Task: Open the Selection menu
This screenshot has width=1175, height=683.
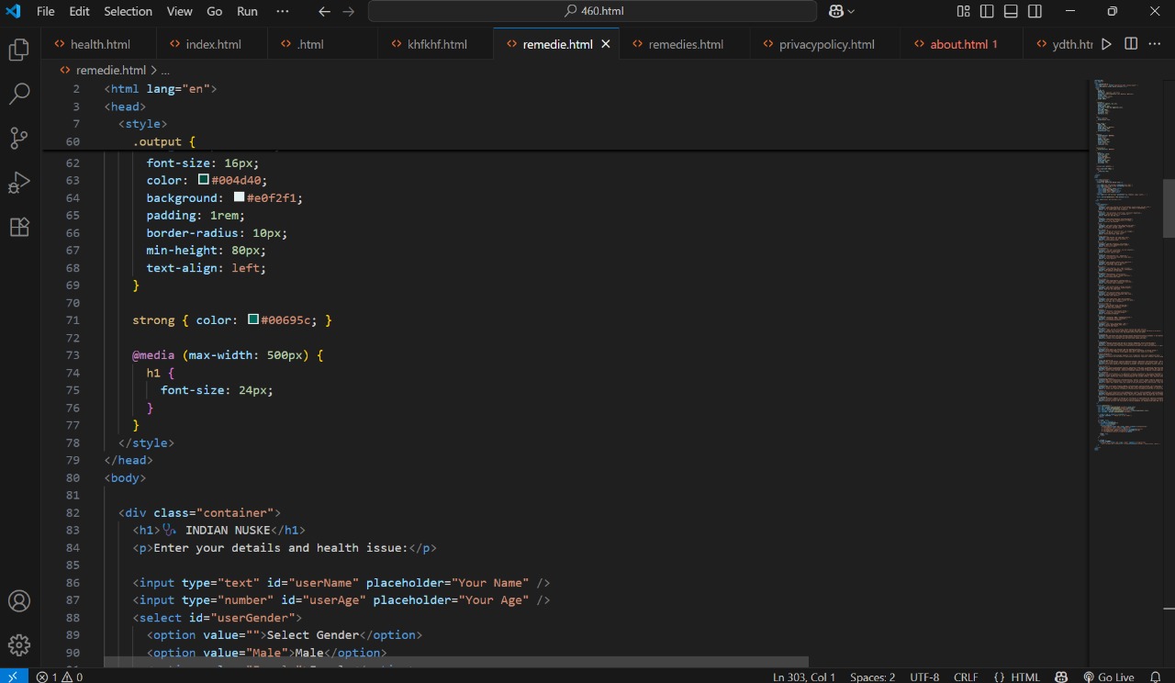Action: tap(128, 11)
